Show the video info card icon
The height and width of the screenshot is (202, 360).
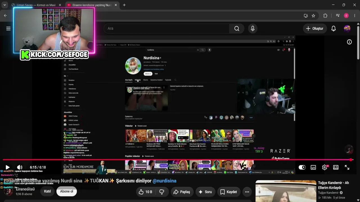pyautogui.click(x=349, y=42)
